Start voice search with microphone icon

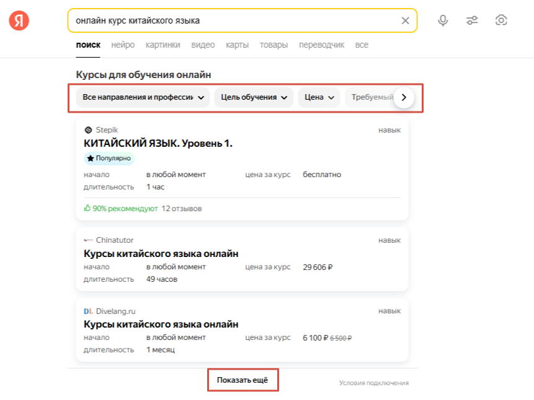pyautogui.click(x=443, y=20)
